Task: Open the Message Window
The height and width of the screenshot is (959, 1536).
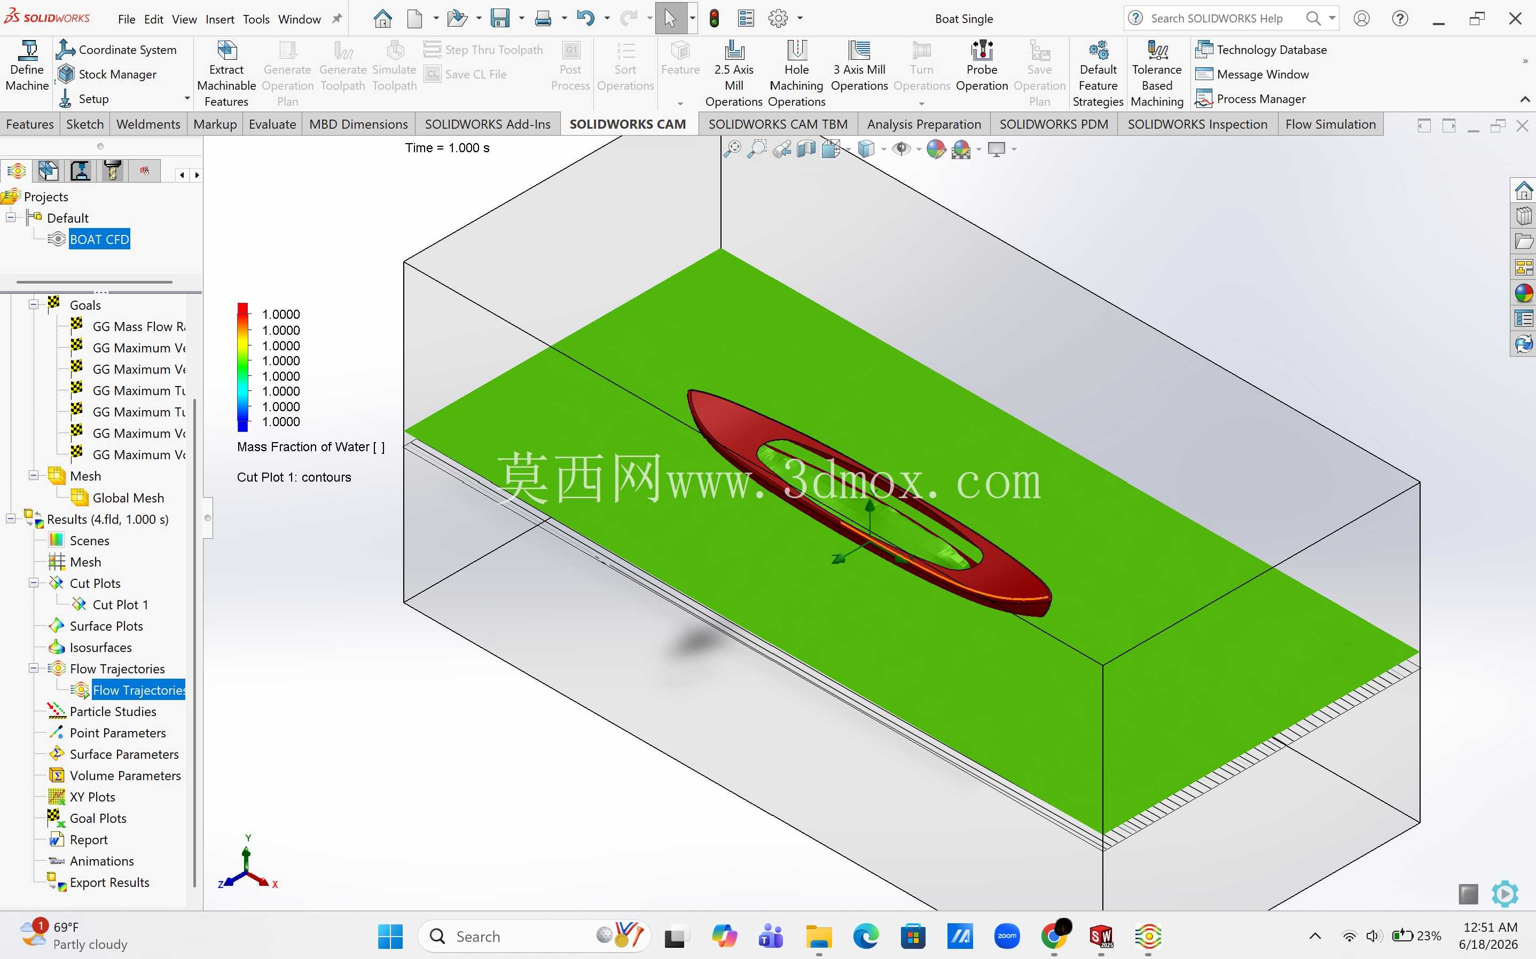Action: pyautogui.click(x=1252, y=74)
